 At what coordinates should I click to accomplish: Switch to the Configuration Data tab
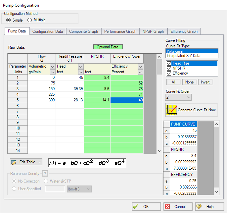tap(48, 31)
